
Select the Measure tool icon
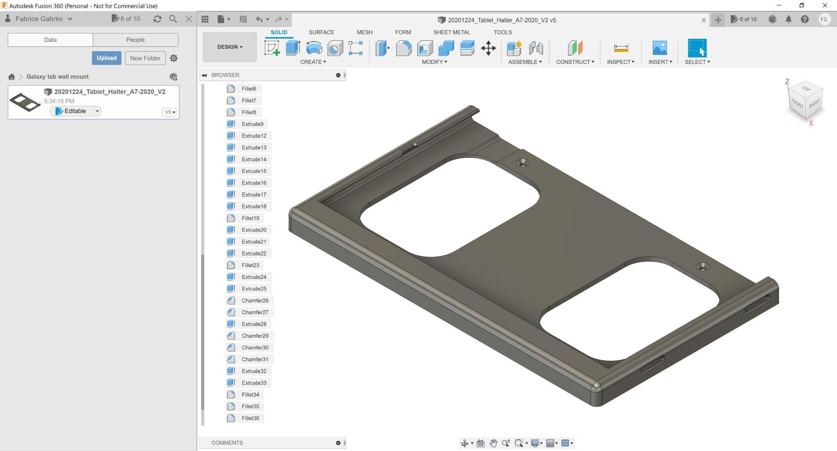[x=621, y=48]
